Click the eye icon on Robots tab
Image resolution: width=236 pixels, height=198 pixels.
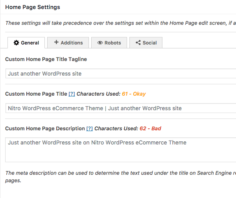pyautogui.click(x=100, y=43)
